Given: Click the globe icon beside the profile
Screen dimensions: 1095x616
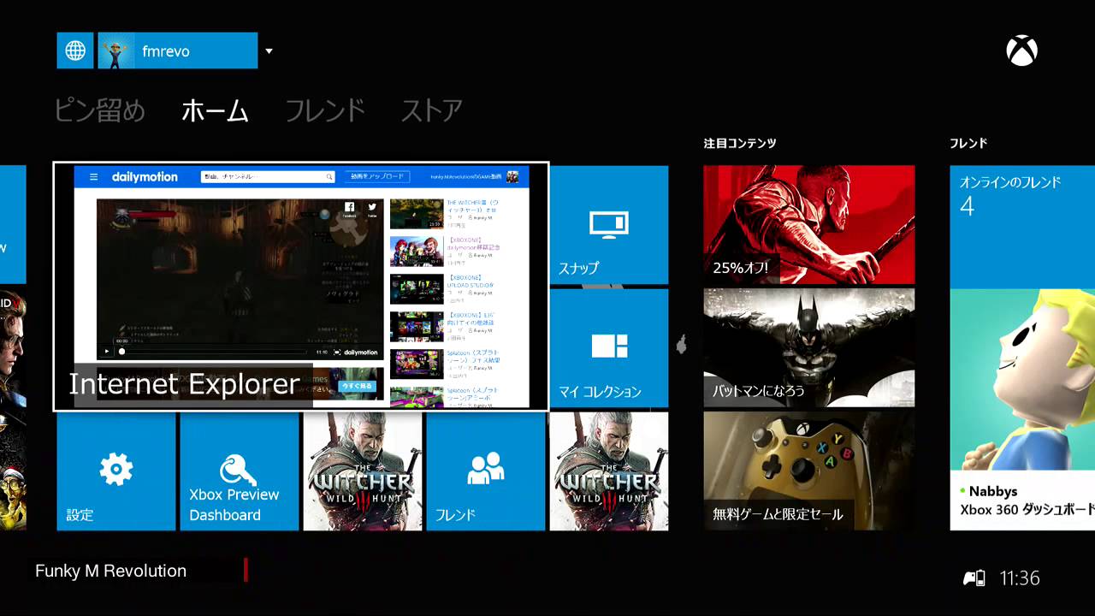Looking at the screenshot, I should (x=75, y=50).
